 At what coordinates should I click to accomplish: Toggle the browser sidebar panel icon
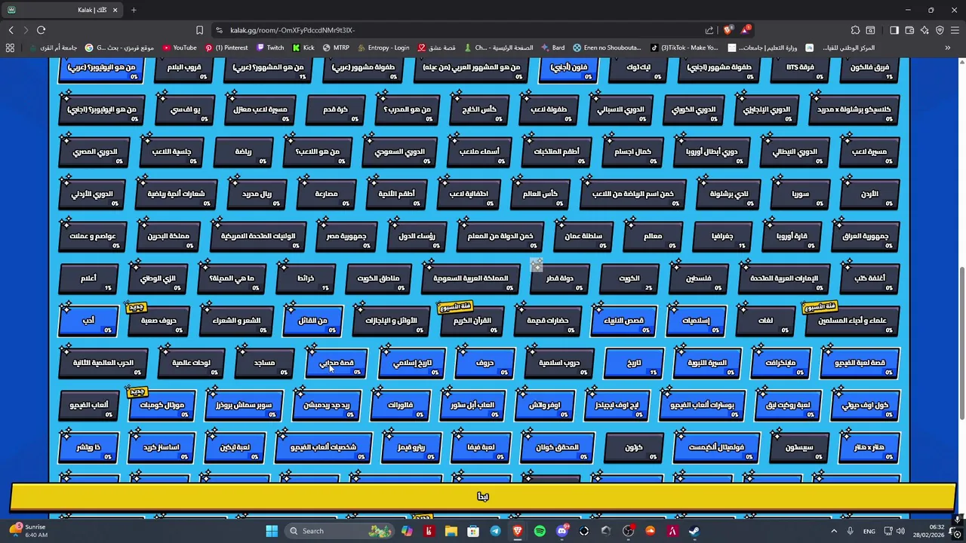click(894, 30)
